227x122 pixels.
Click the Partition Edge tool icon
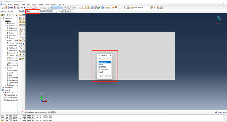(x=20, y=37)
